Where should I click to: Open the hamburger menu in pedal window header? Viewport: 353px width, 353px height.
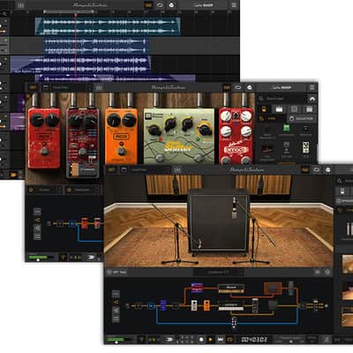(312, 87)
